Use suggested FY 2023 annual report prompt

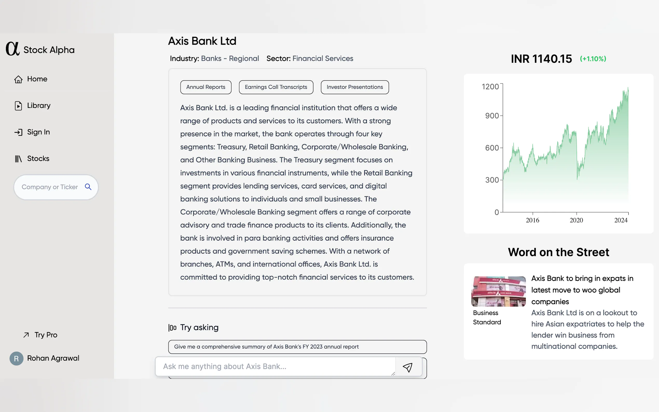tap(297, 347)
